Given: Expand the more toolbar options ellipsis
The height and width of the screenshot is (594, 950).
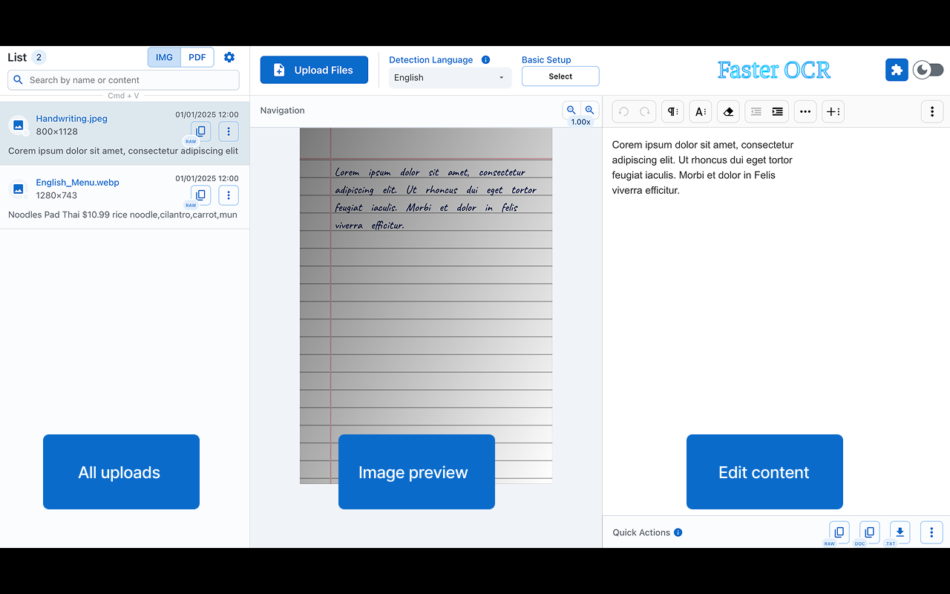Looking at the screenshot, I should (x=805, y=111).
